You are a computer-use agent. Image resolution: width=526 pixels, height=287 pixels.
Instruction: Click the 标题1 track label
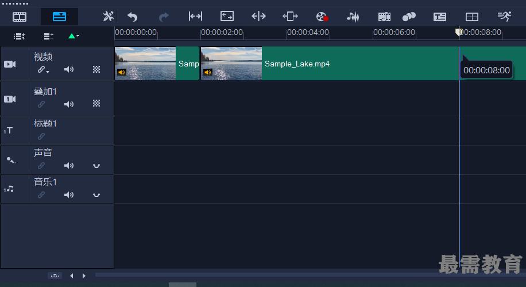[x=45, y=123]
